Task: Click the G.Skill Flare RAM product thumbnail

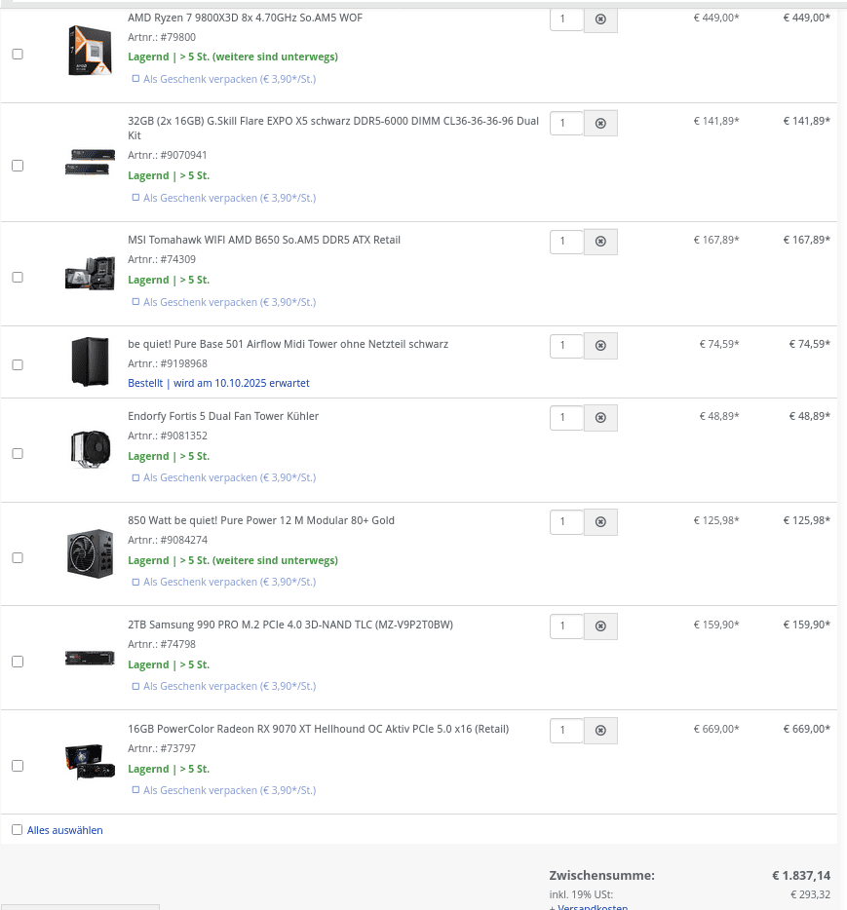Action: [90, 163]
